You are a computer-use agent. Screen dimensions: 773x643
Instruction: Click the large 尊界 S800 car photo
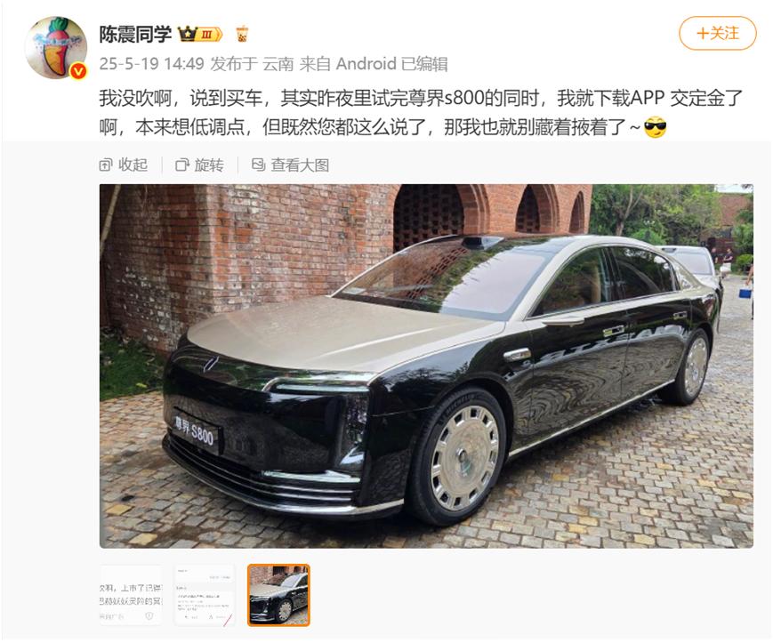click(x=426, y=366)
